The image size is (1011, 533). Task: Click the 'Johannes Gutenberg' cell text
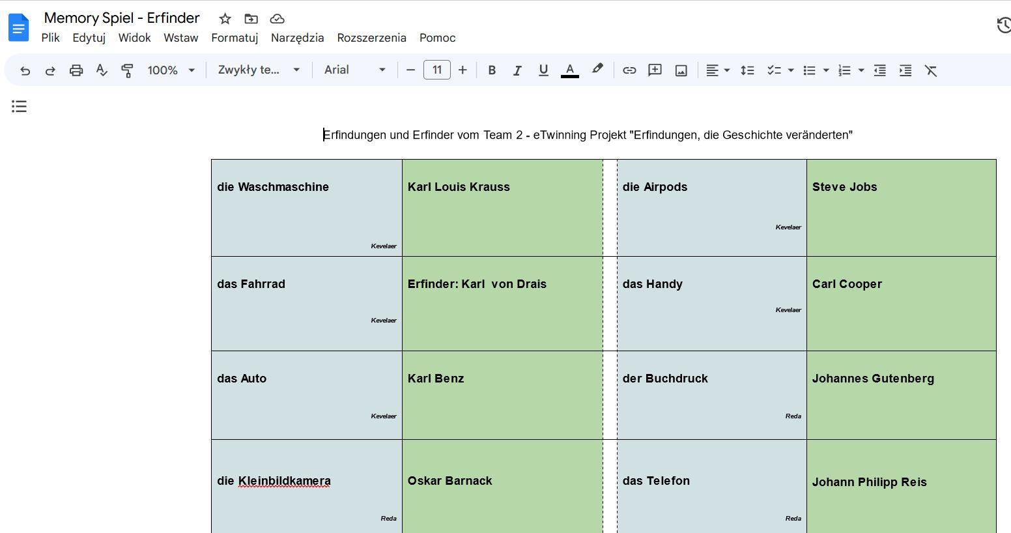[x=873, y=379]
